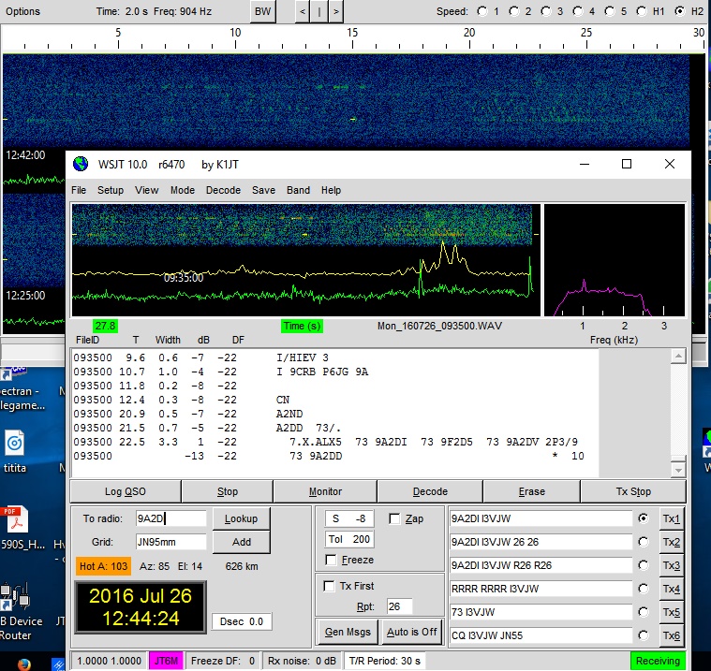
Task: Select the Tx3 message radio button
Action: (644, 565)
